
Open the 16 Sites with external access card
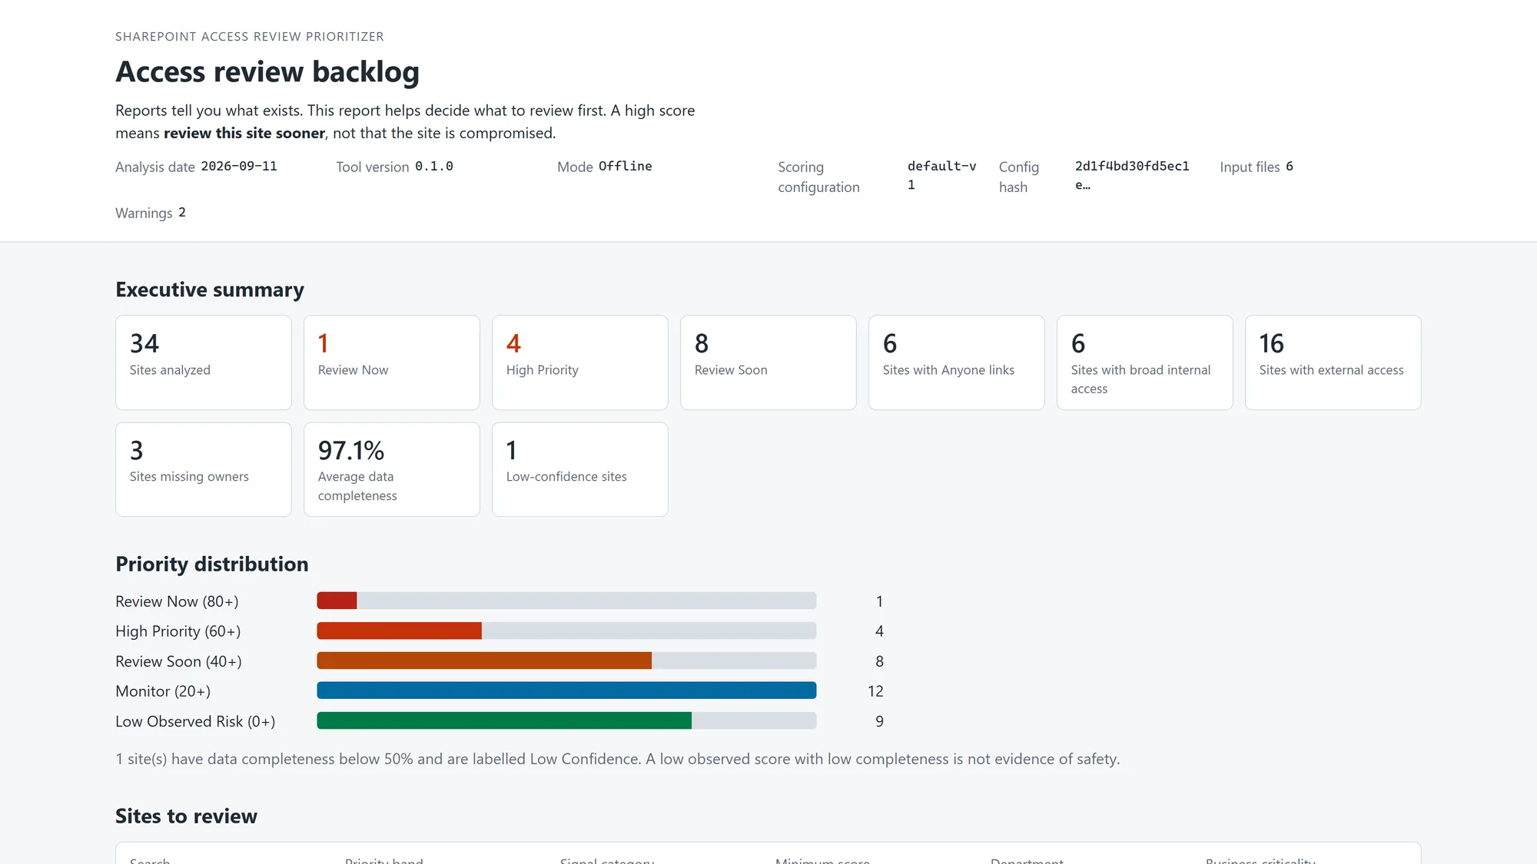[1333, 362]
